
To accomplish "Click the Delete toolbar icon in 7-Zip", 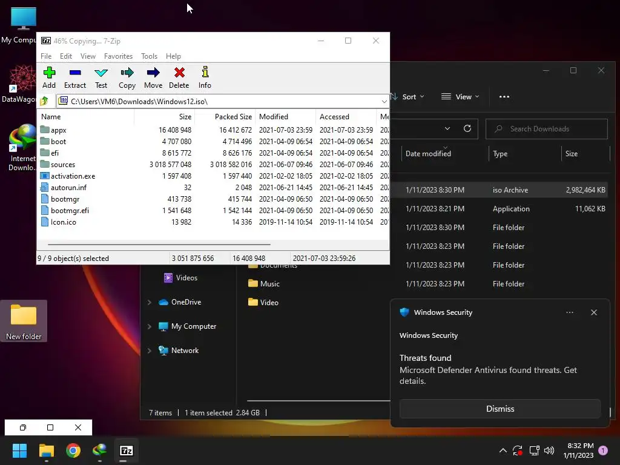I will pyautogui.click(x=179, y=77).
